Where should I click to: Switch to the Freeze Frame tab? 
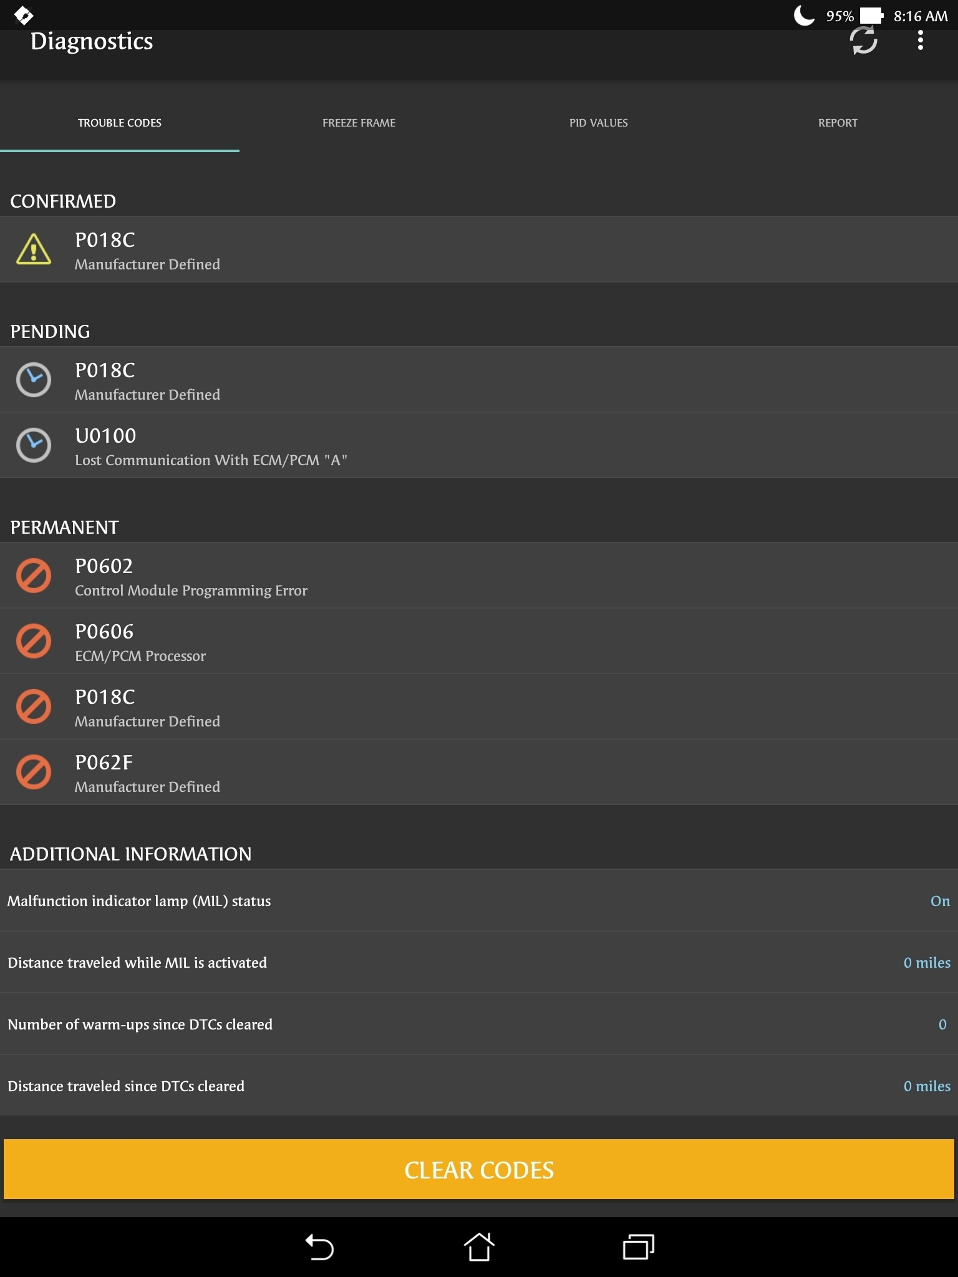click(359, 123)
